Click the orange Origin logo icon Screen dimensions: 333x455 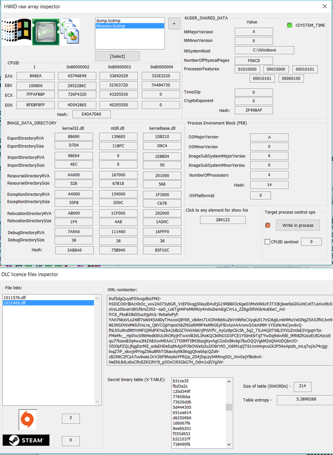[28, 420]
